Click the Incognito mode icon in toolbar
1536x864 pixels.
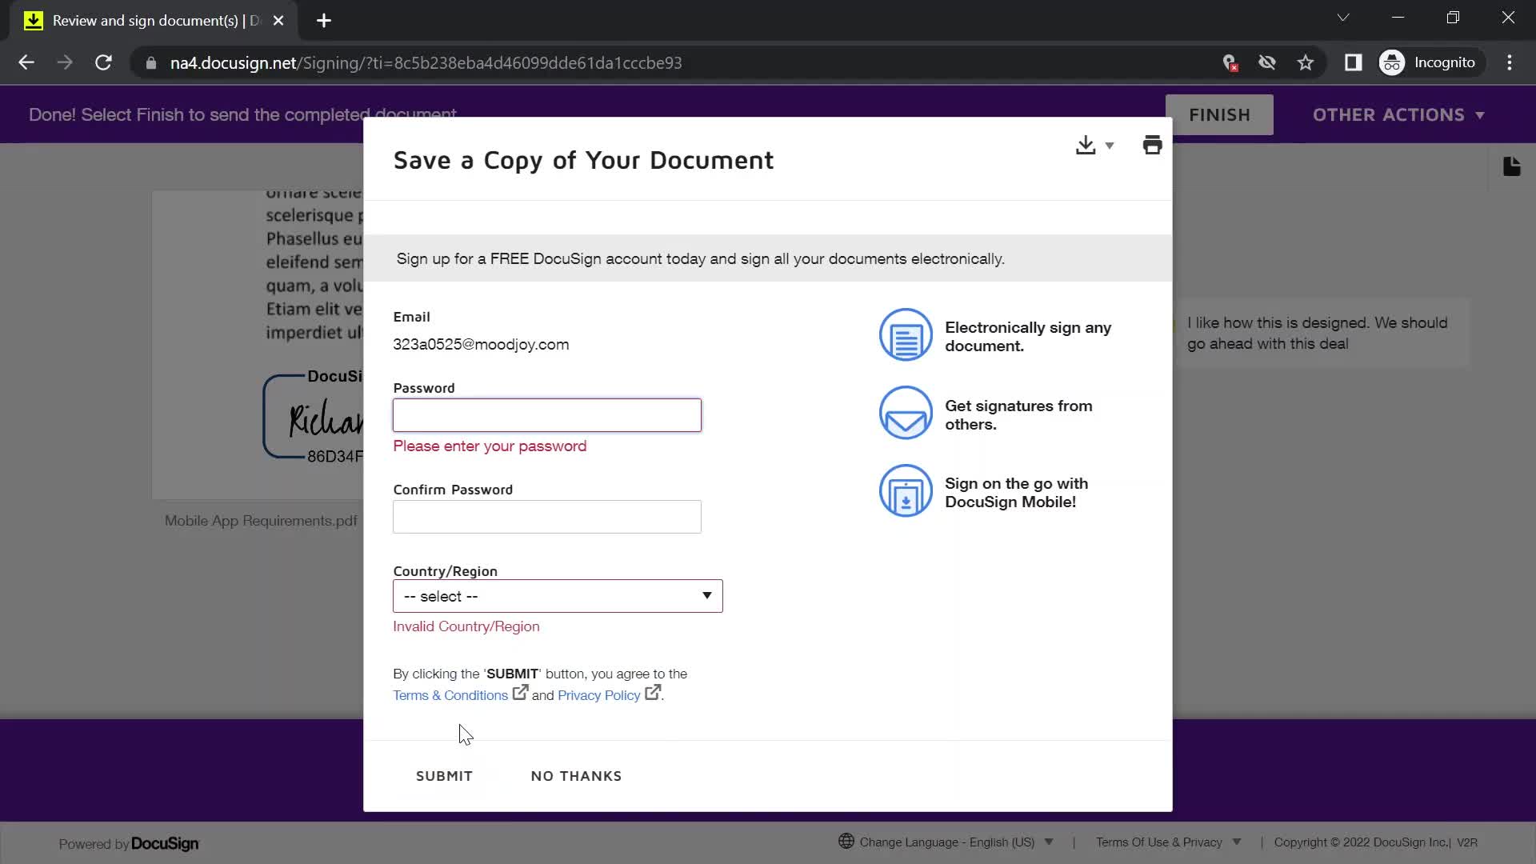point(1393,62)
